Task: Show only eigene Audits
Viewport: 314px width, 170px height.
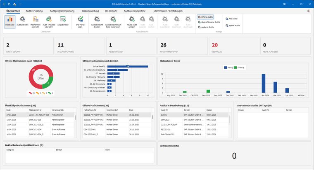Action: pos(233,26)
